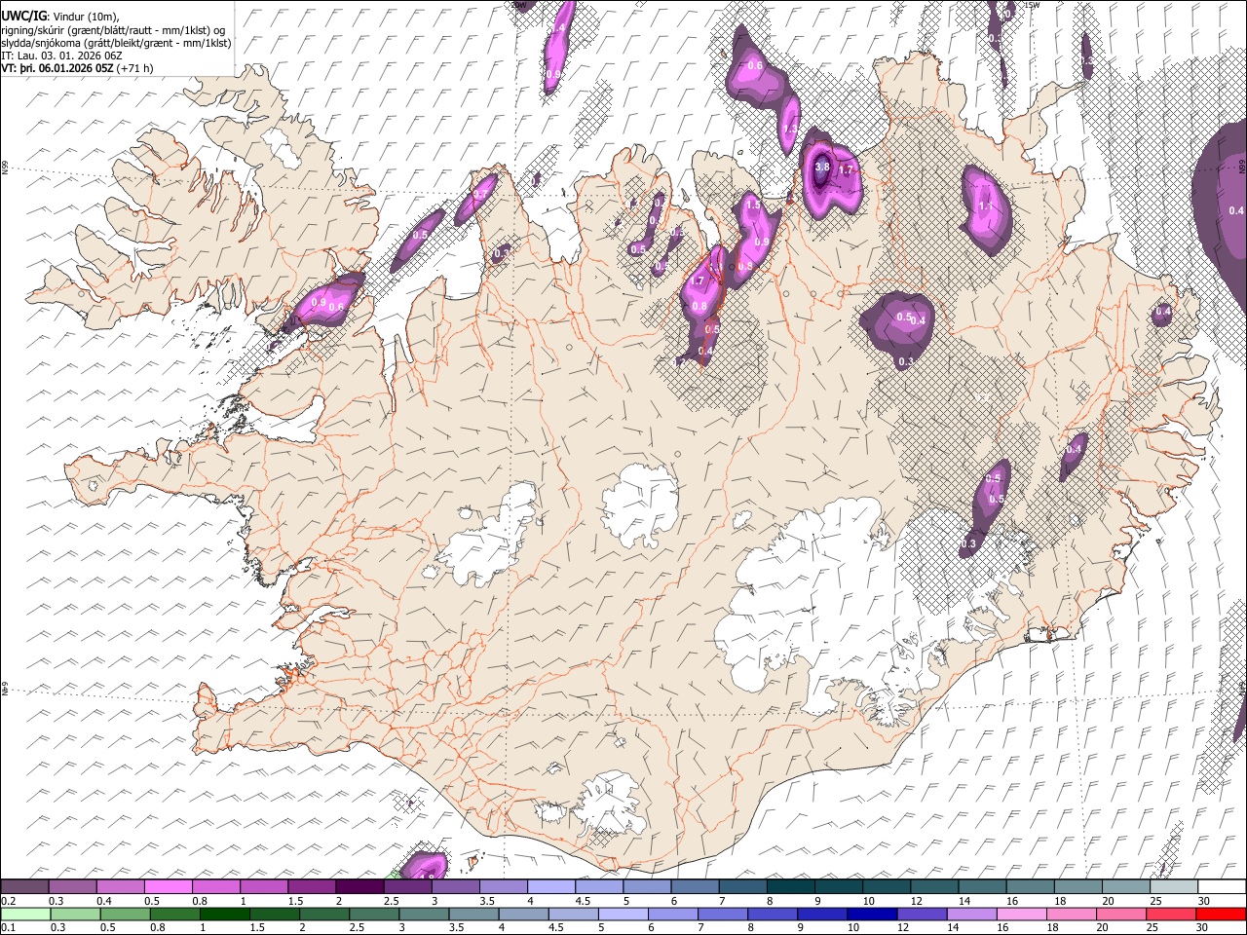Screen dimensions: 1247x935
Task: Pick the white swatch between 25 and 30
Action: (x=1172, y=887)
